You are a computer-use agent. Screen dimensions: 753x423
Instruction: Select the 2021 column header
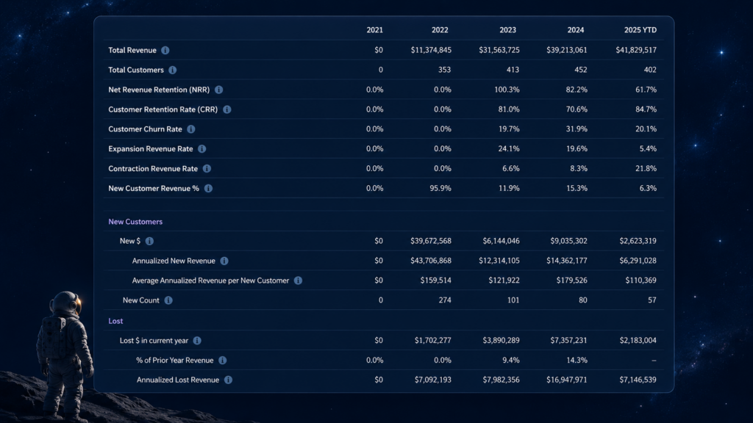(374, 29)
